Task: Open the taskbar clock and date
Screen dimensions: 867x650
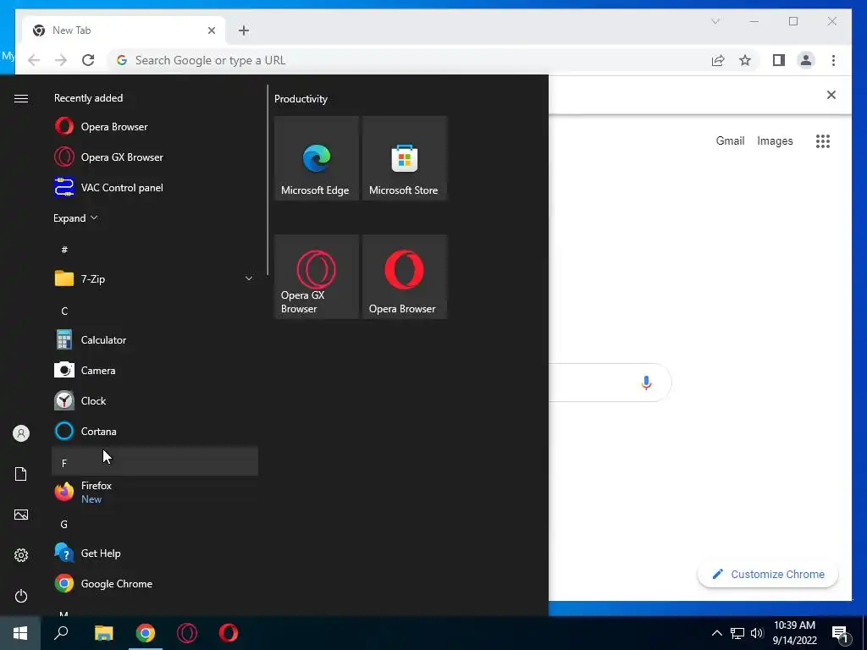Action: coord(794,633)
